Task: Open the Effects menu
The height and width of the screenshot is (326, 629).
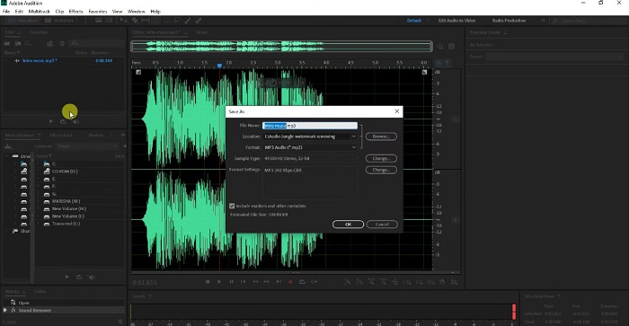Action: point(75,12)
